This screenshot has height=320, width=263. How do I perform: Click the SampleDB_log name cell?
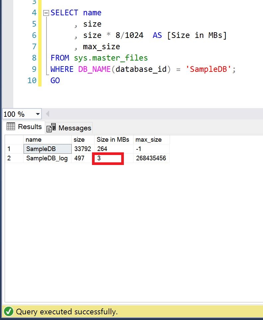(47, 158)
